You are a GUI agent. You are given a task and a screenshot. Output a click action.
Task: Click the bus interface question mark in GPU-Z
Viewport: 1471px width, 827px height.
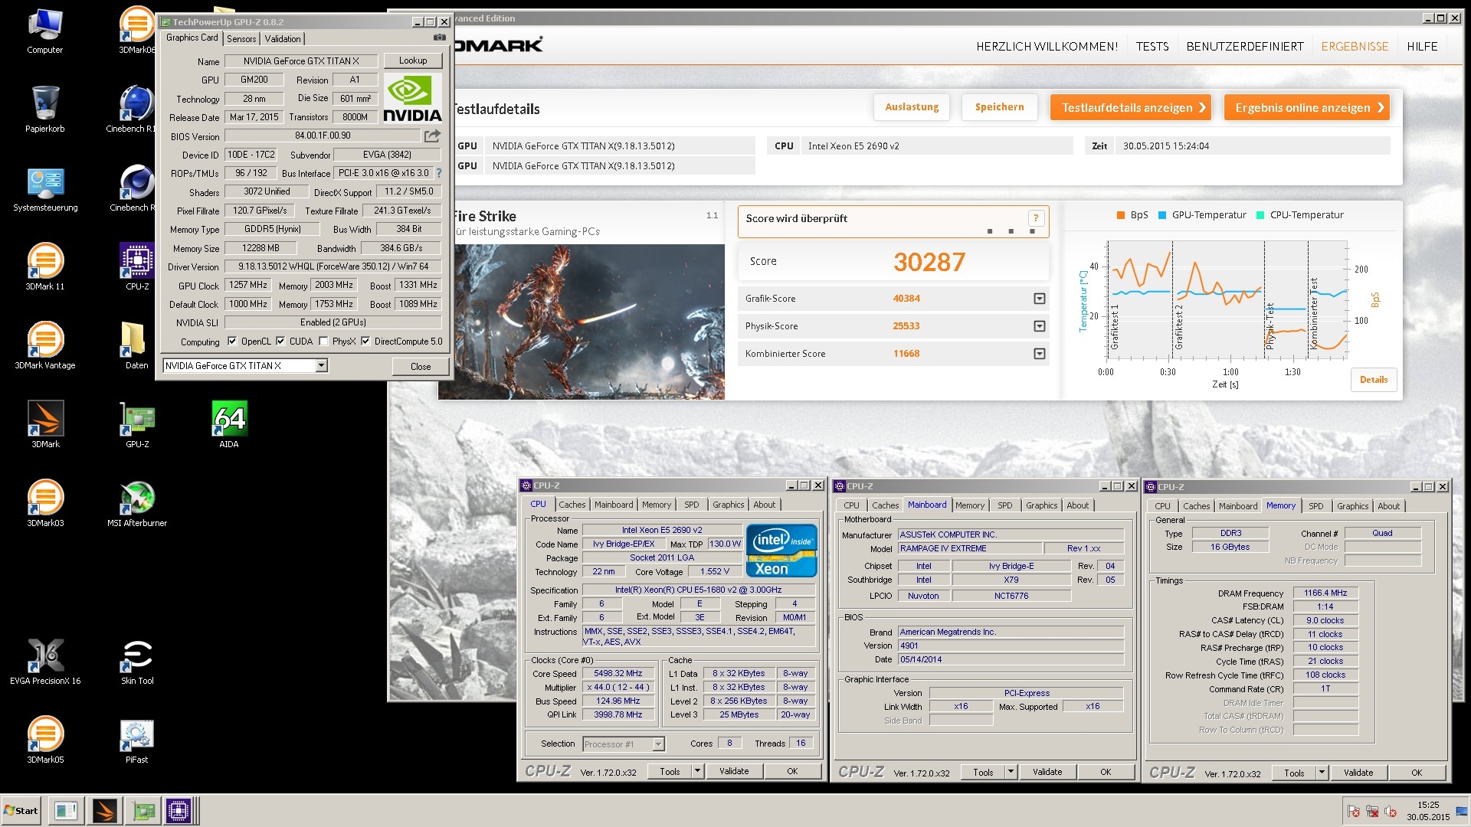(x=439, y=173)
